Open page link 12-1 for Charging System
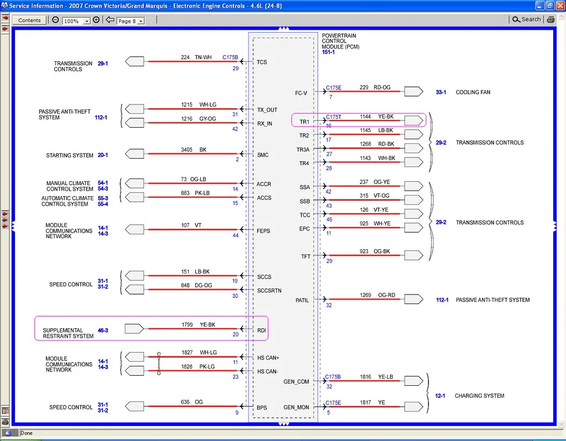Viewport: 566px width, 441px height. pos(440,396)
